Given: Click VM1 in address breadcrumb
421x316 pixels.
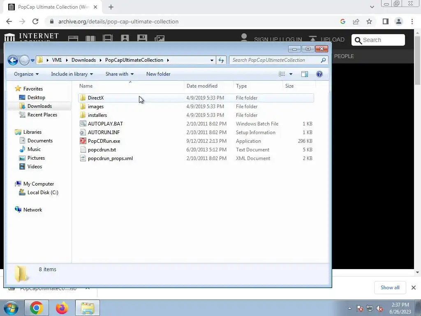Looking at the screenshot, I should [57, 60].
